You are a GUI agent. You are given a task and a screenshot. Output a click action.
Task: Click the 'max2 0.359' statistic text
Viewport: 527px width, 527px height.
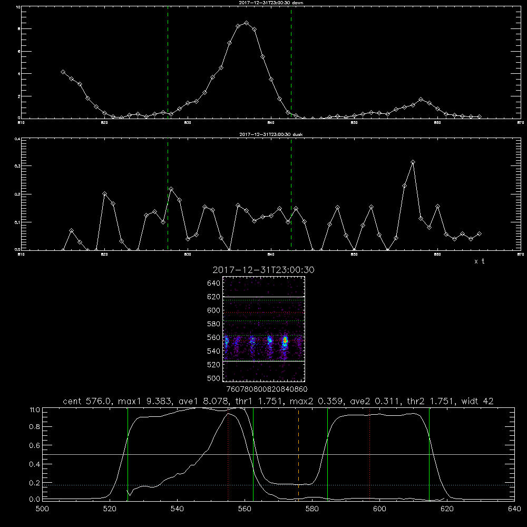(317, 401)
